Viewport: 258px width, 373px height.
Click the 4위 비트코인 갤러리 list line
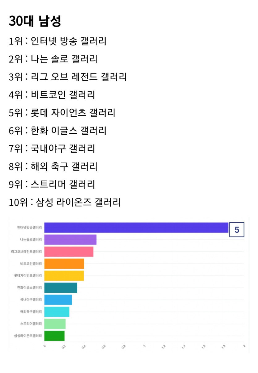click(52, 95)
